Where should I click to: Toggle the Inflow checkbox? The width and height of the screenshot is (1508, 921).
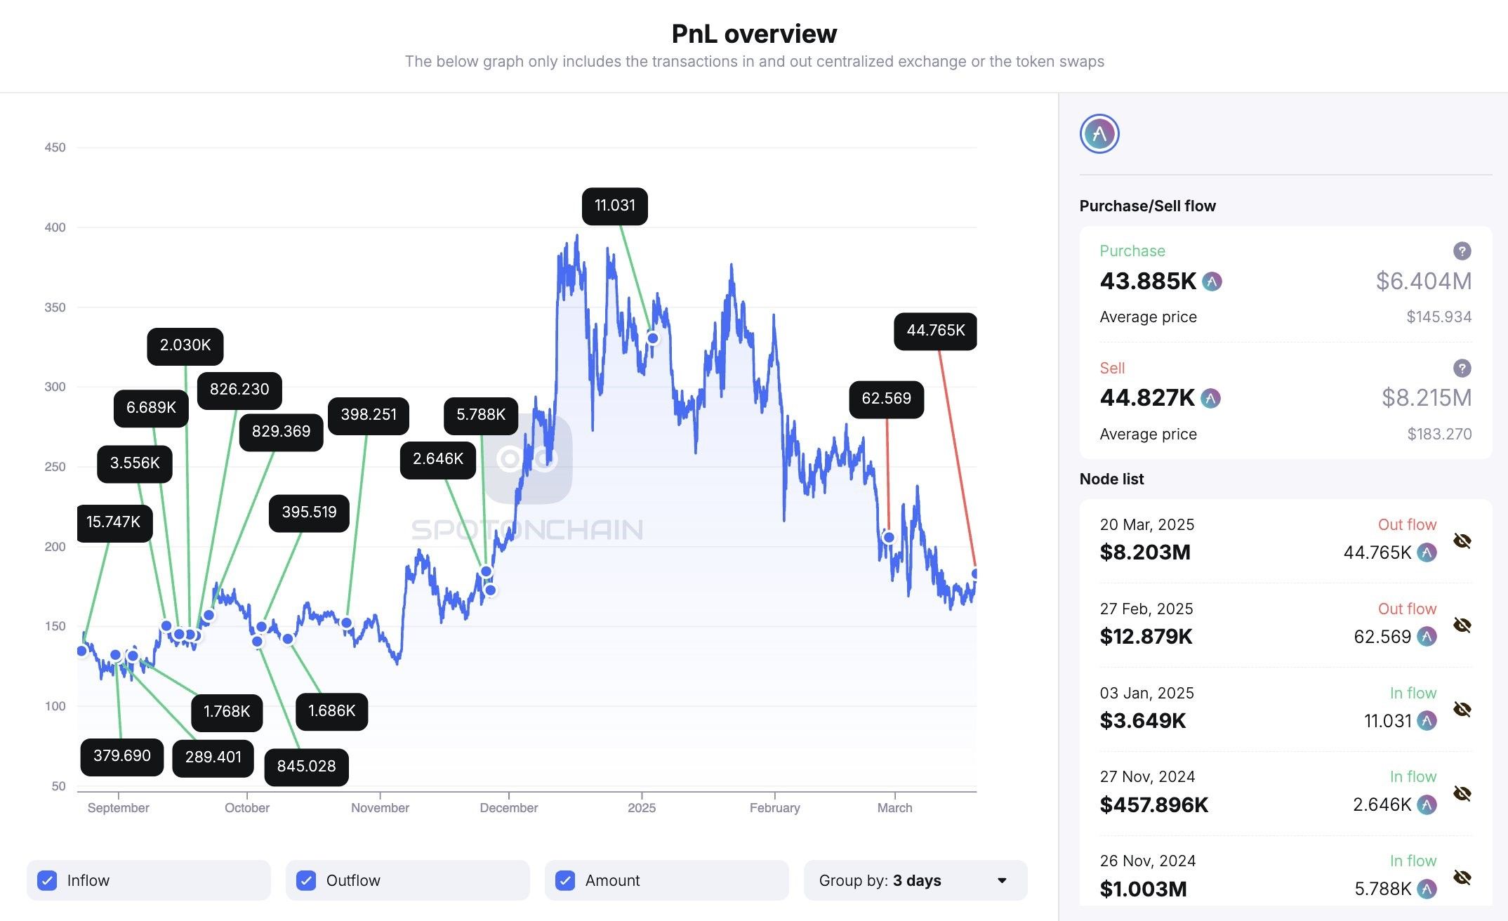point(48,880)
